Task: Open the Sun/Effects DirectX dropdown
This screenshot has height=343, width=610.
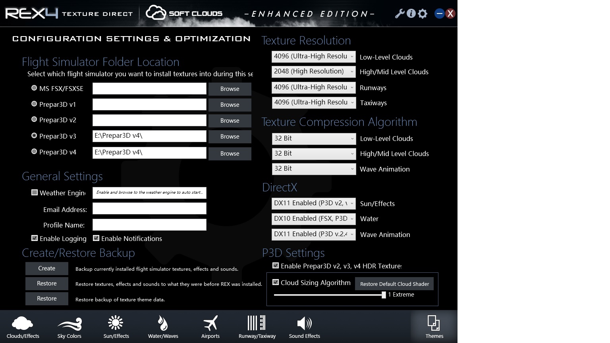Action: point(313,203)
